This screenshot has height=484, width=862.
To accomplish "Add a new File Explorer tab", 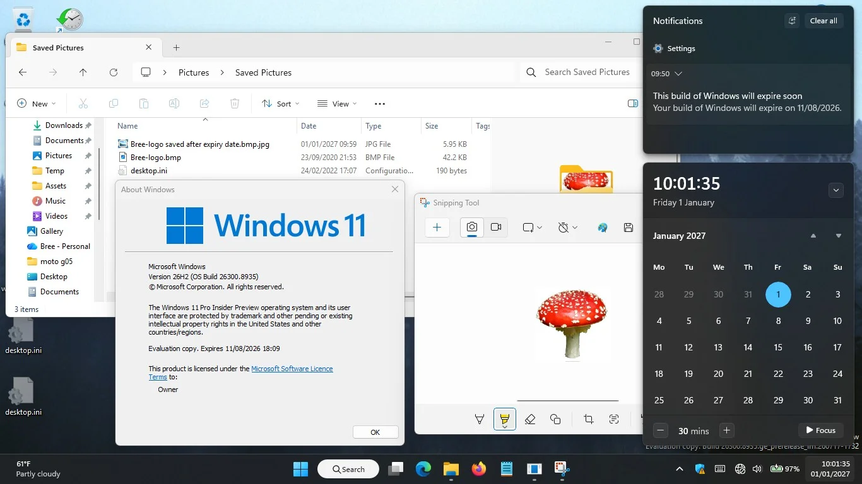I will click(x=176, y=47).
